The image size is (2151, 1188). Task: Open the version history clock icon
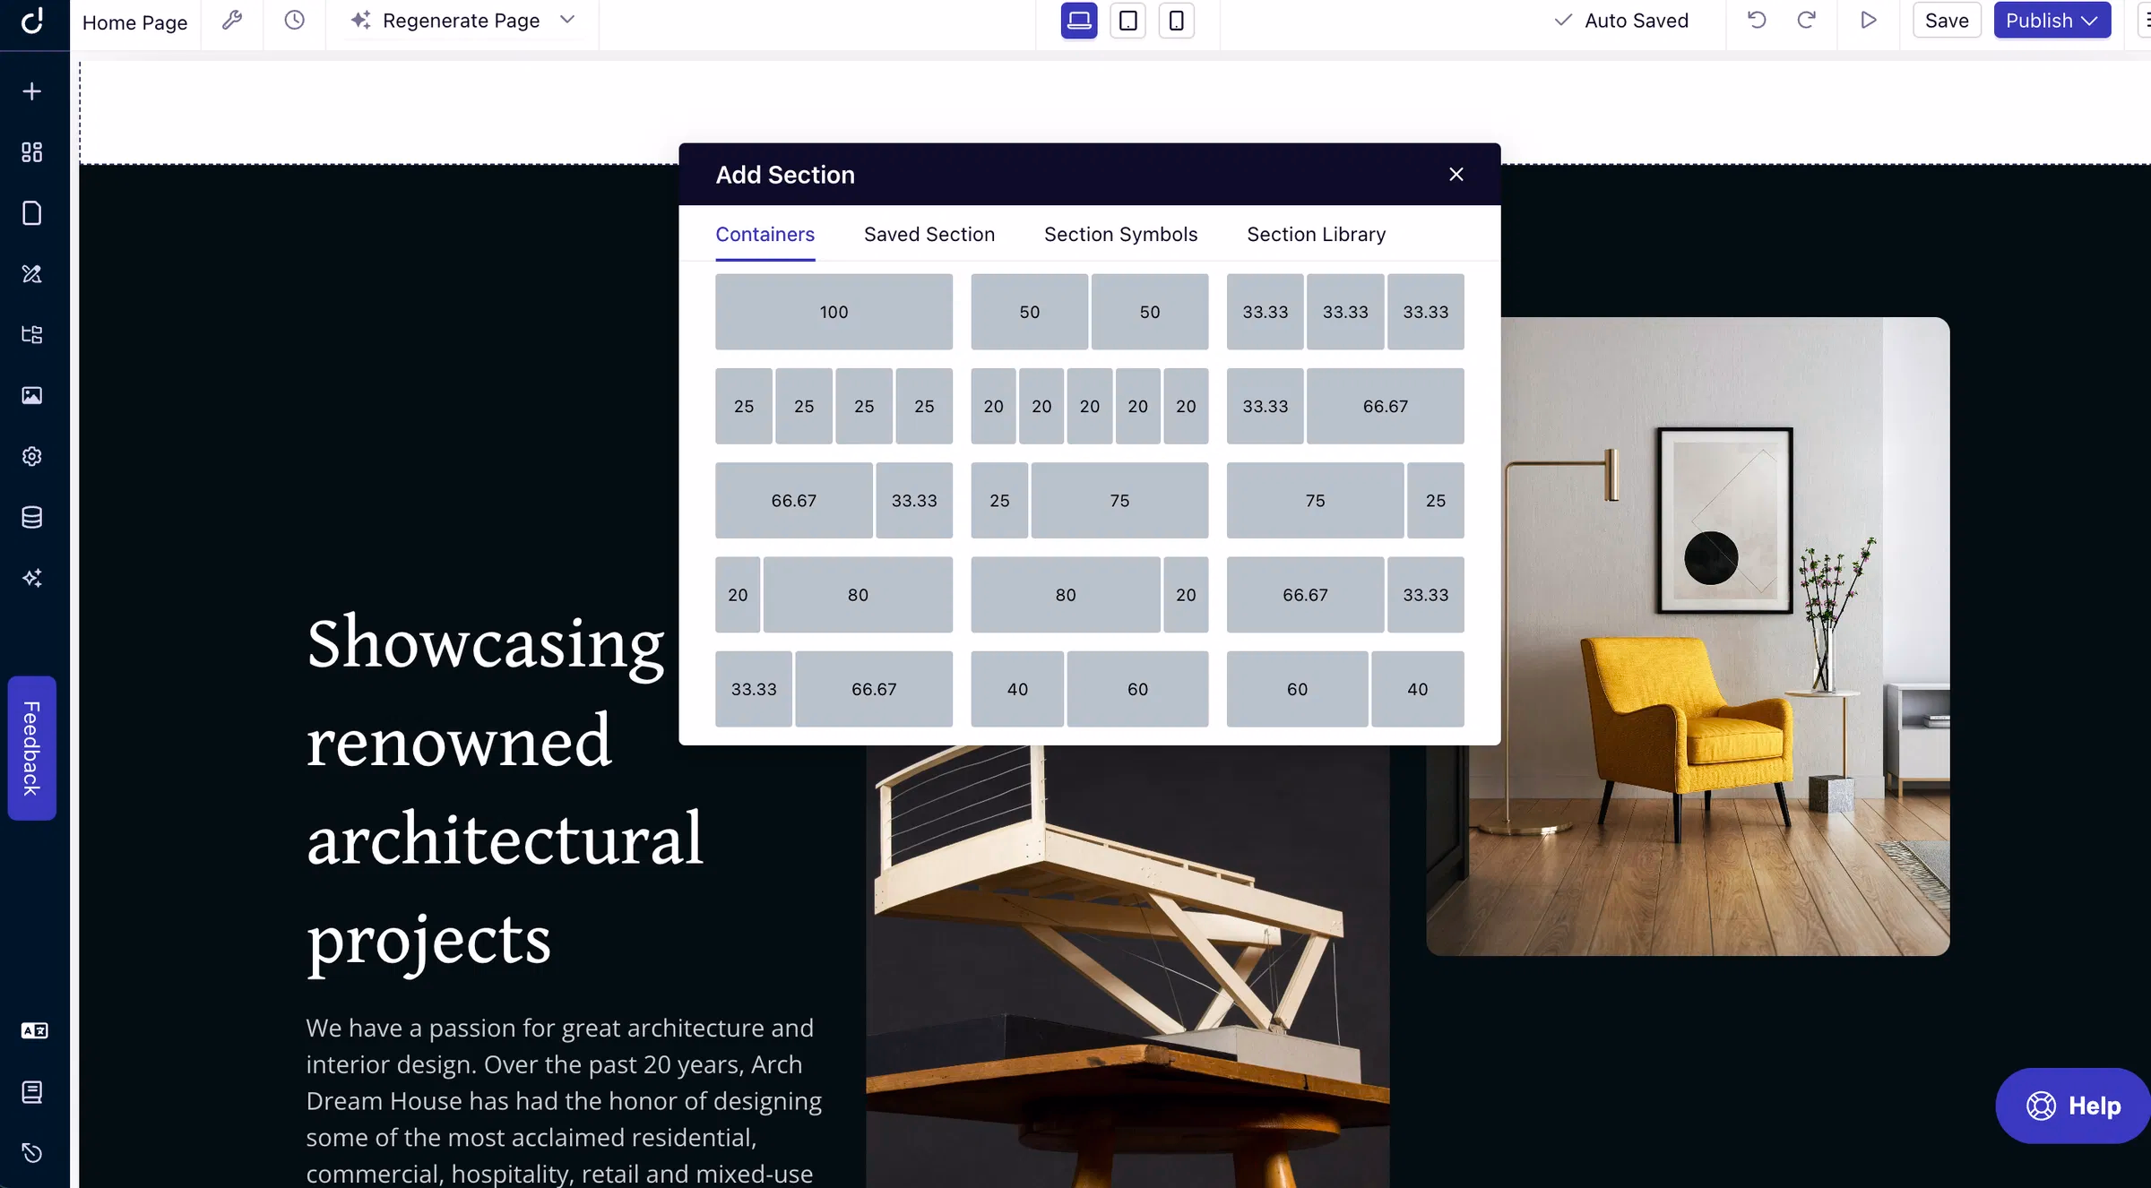[294, 20]
